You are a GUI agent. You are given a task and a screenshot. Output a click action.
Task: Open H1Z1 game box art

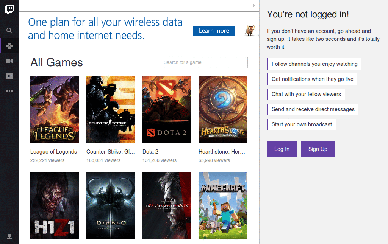(x=55, y=206)
